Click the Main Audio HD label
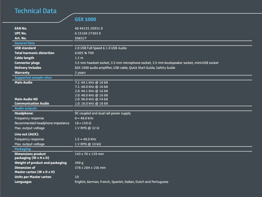The image size is (262, 197). coord(26,99)
